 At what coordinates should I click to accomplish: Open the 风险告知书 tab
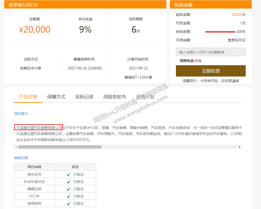click(x=114, y=97)
